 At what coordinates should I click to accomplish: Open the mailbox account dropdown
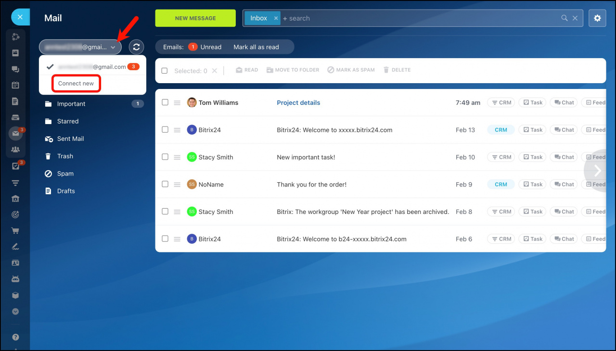tap(80, 47)
